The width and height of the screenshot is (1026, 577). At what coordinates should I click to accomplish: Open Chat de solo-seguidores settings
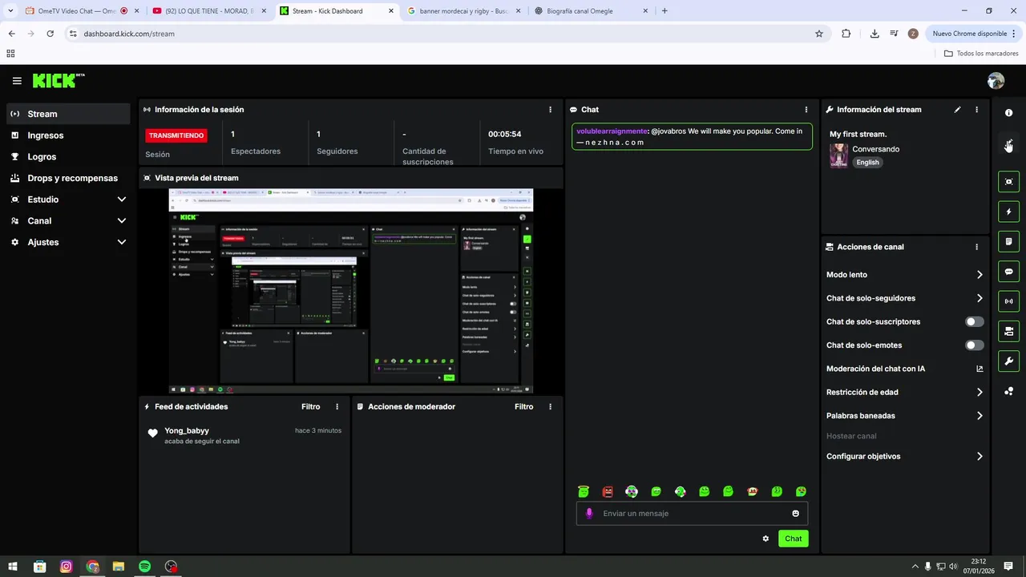click(904, 298)
